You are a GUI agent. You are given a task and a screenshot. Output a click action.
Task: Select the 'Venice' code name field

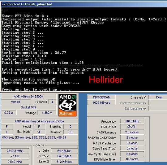coord(16,102)
